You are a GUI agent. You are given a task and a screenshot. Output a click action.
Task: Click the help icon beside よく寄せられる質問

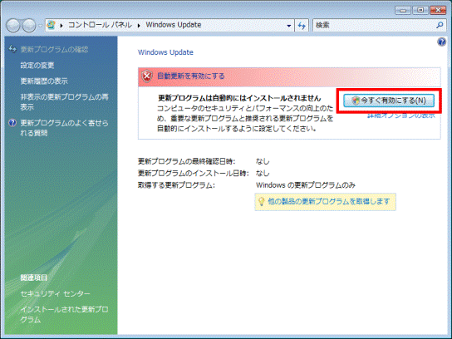click(x=12, y=123)
